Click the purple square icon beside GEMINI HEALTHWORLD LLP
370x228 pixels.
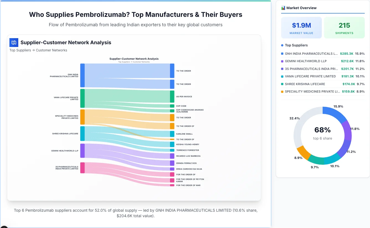(x=282, y=61)
